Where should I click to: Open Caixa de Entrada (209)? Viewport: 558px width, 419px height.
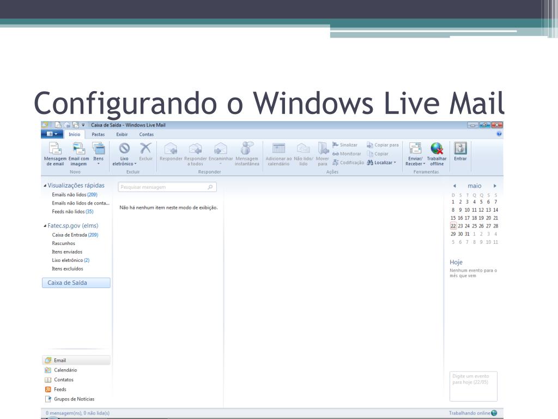tap(75, 235)
